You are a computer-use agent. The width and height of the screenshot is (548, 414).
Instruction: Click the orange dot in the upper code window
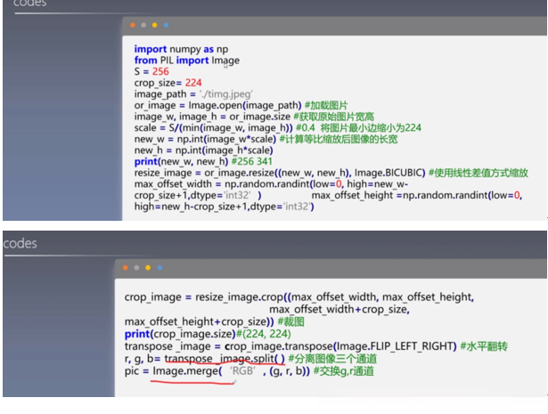coord(133,25)
